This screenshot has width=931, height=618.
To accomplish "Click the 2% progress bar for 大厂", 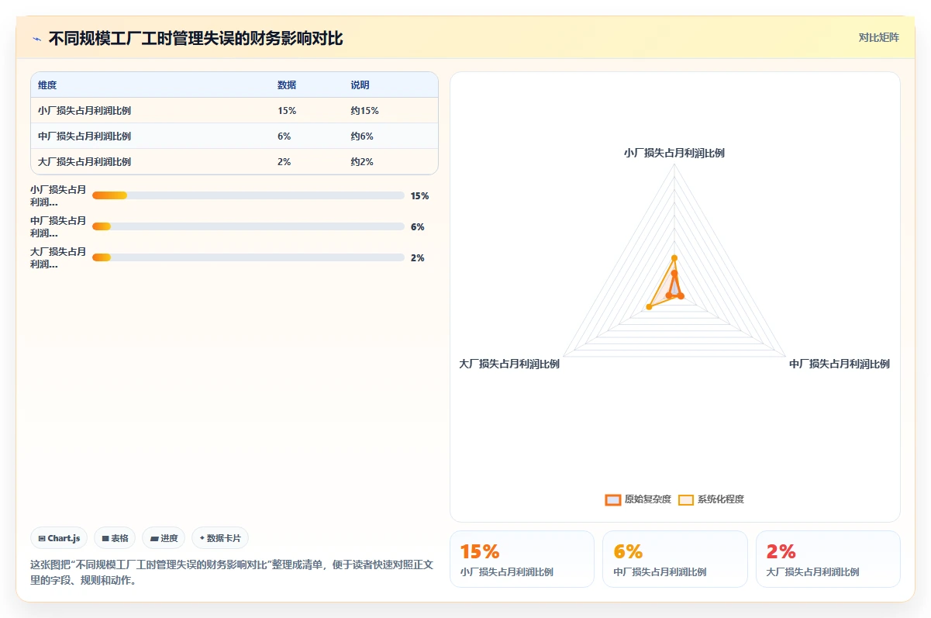I will click(248, 257).
